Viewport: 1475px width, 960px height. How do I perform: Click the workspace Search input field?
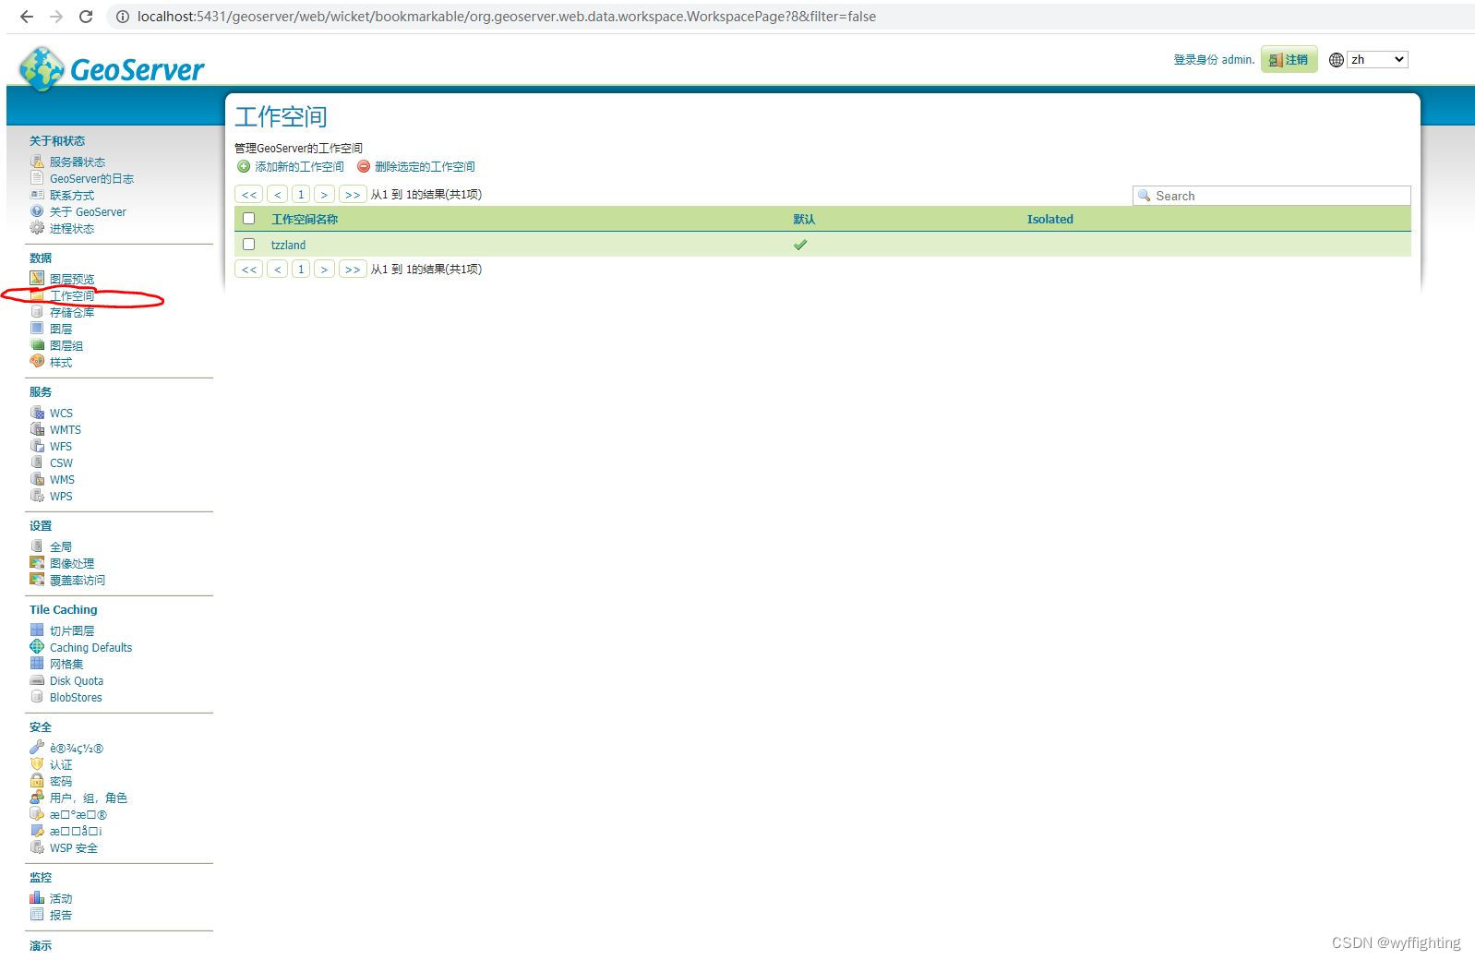click(x=1272, y=196)
